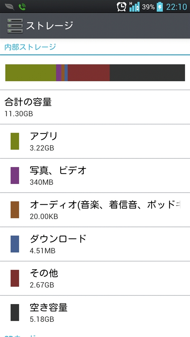190x337 pixels.
Task: Tap the olive green アプリ color swatch
Action: tap(15, 141)
